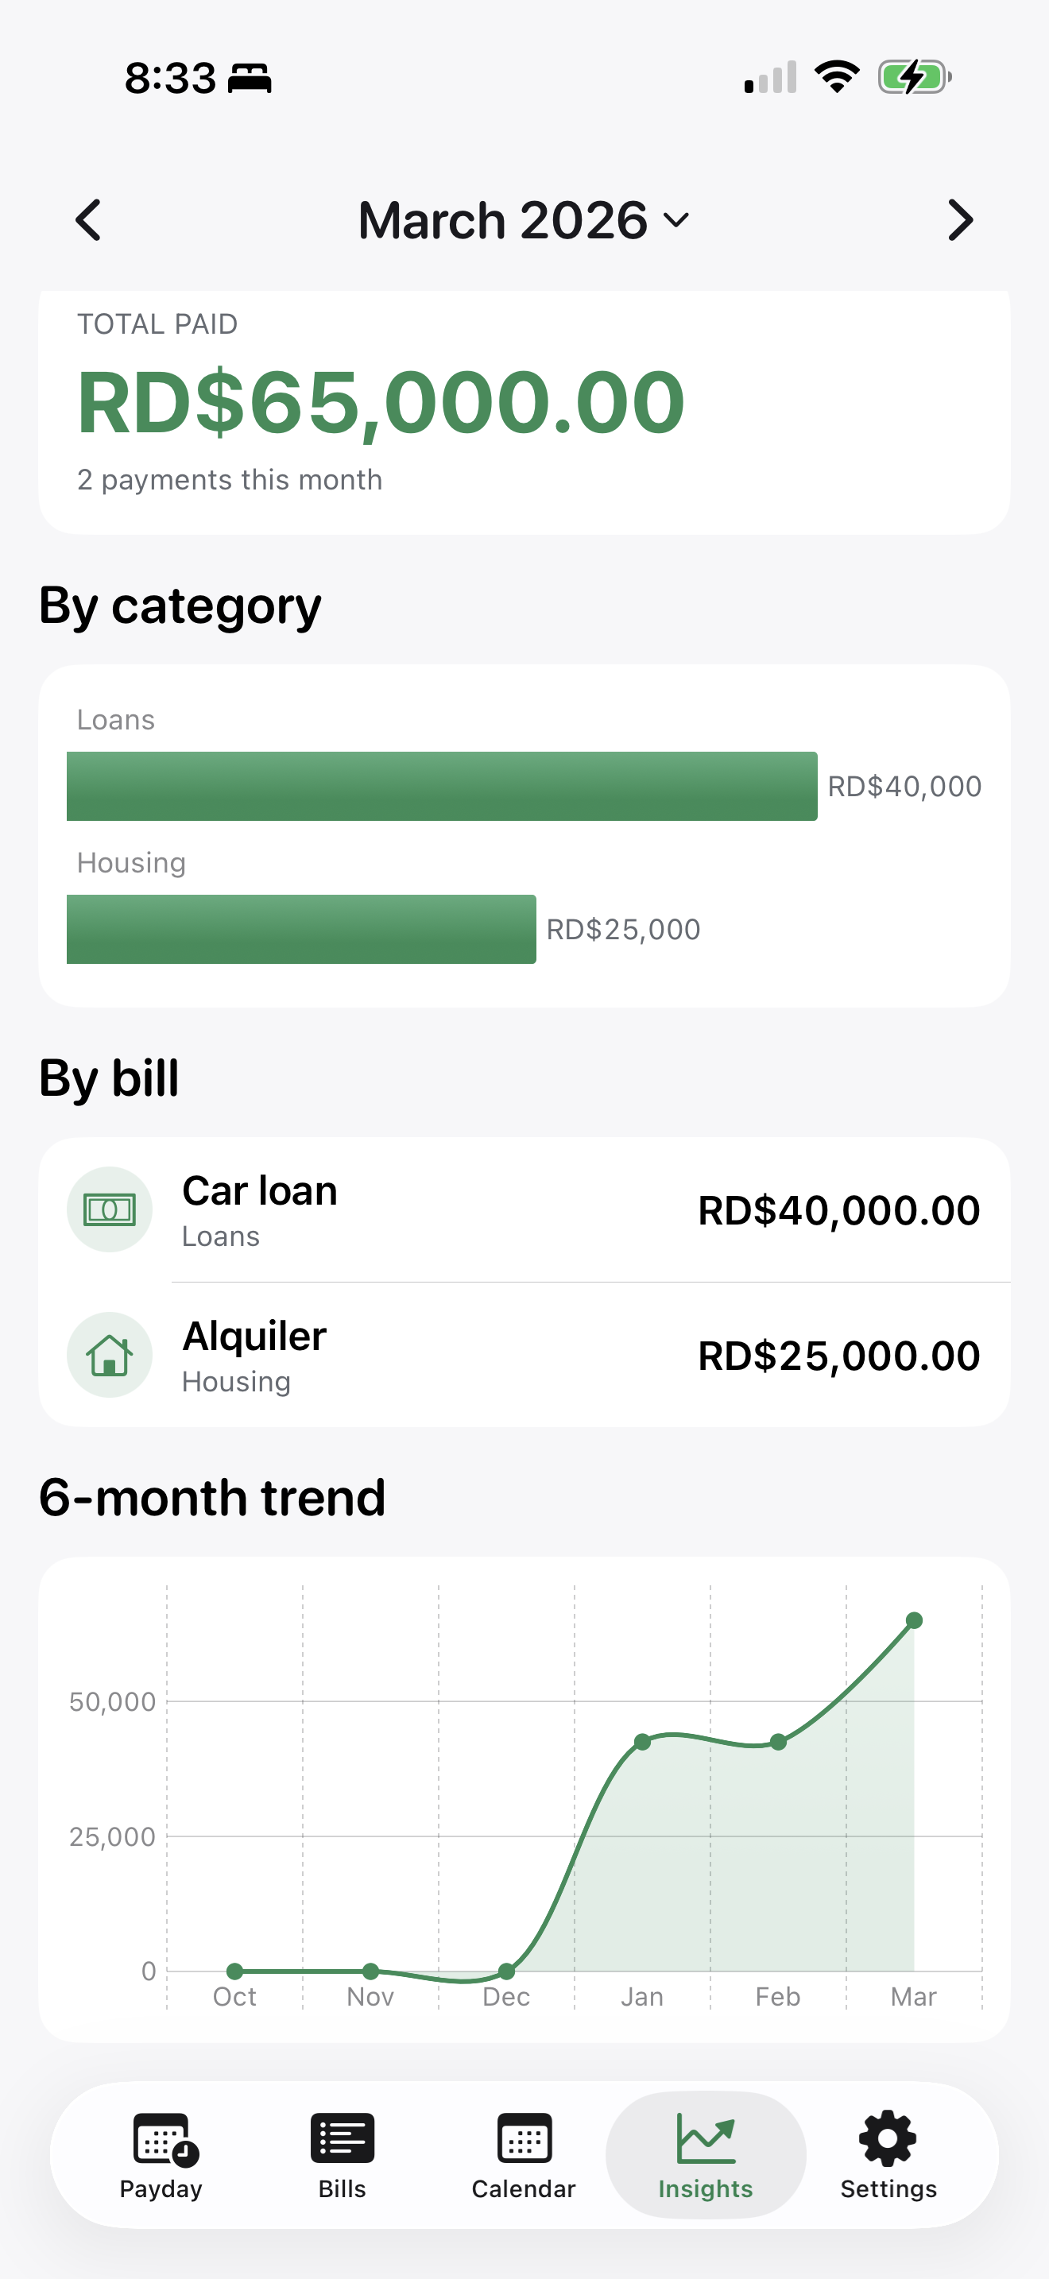
Task: Tap the Housing category bar
Action: [x=300, y=929]
